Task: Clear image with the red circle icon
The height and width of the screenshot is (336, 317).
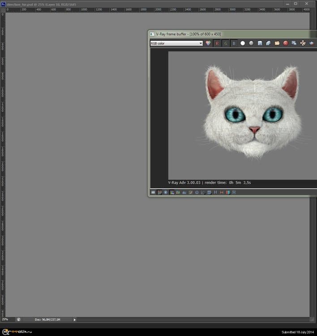Action: (x=286, y=43)
